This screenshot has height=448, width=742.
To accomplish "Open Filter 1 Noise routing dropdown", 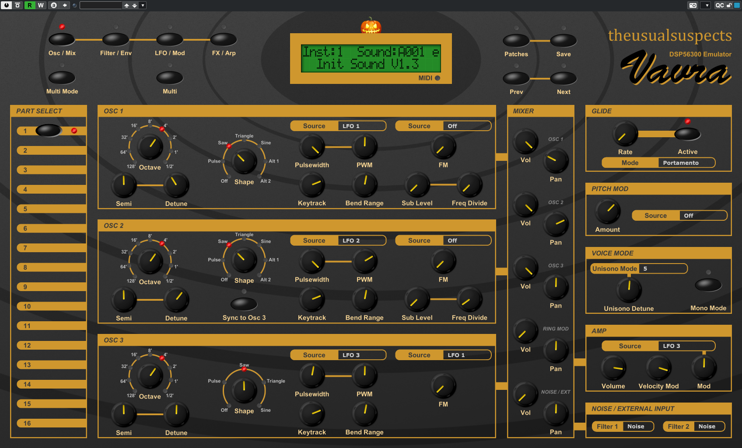I will pyautogui.click(x=638, y=426).
